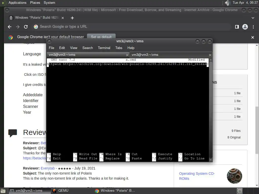Screen dimensions: 259x194
Task: Open the https://betaclou review link
Action: [x=34, y=158]
